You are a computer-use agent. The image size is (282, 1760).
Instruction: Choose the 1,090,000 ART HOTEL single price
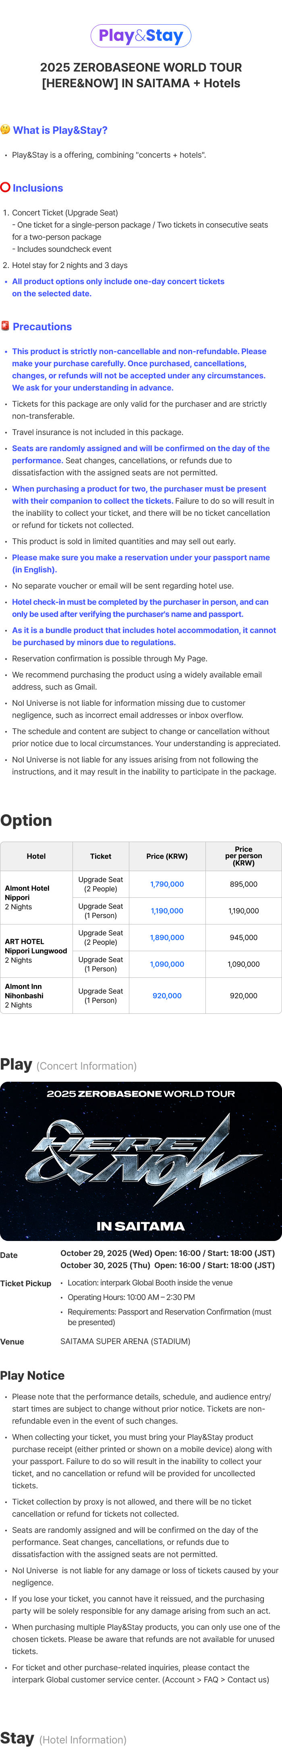tap(167, 964)
